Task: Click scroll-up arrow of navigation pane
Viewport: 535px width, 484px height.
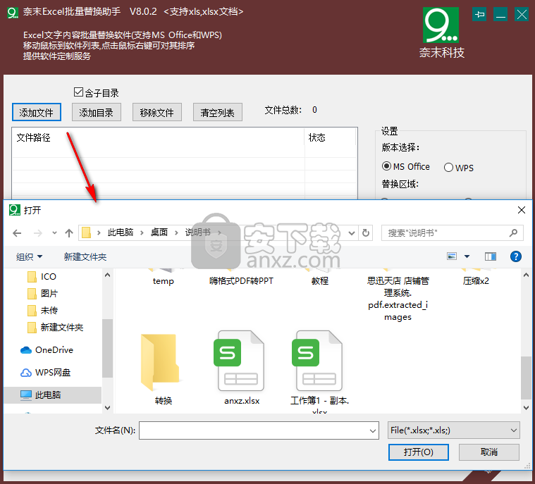Action: click(x=107, y=275)
